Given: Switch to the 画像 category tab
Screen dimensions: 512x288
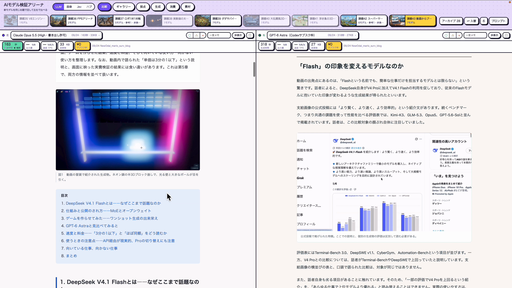Looking at the screenshot, I should tap(69, 7).
